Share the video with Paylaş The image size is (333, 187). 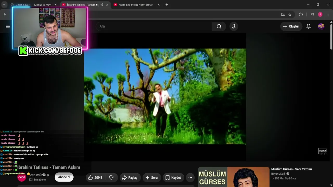click(130, 178)
